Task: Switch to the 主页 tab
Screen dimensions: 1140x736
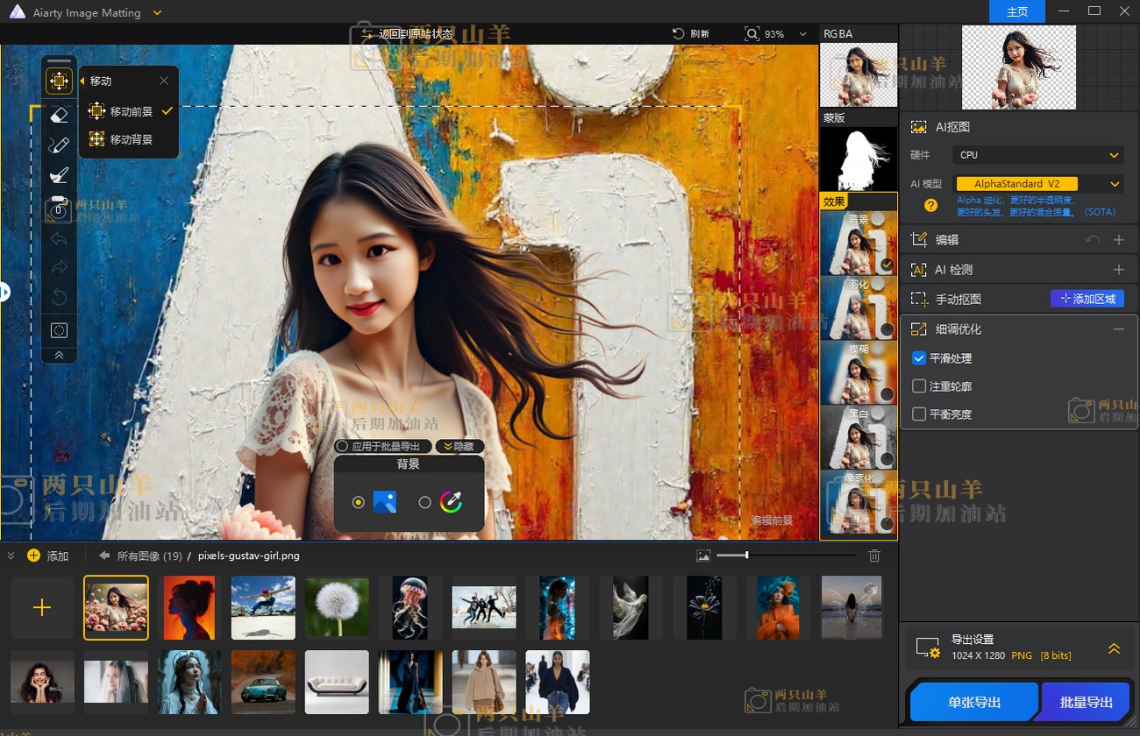Action: click(1016, 11)
